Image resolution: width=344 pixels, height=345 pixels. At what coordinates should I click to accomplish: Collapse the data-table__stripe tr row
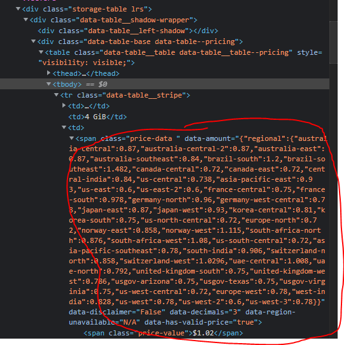click(x=56, y=95)
